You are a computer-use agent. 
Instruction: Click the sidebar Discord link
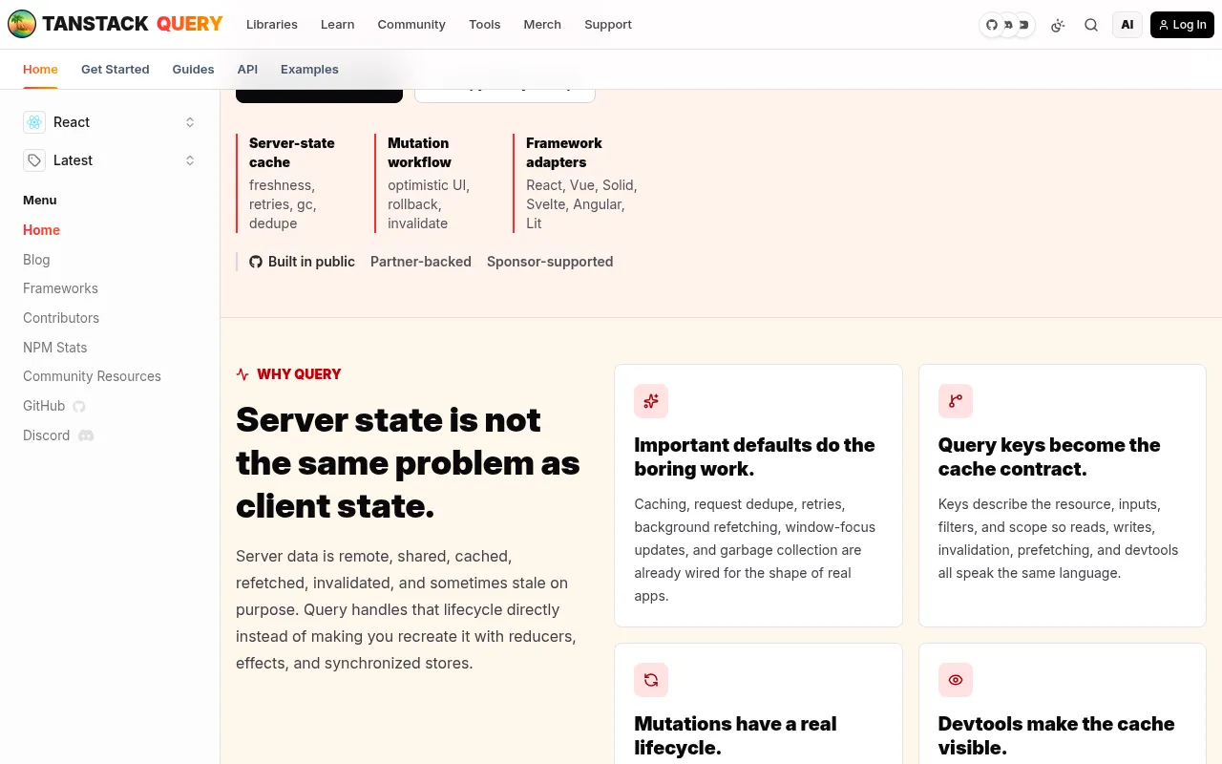58,435
